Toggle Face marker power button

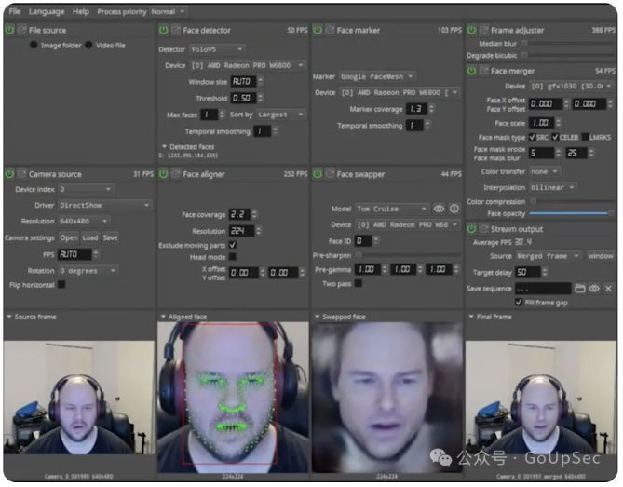318,30
